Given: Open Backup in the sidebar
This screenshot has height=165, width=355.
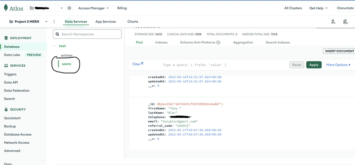Looking at the screenshot, I should (10, 126).
